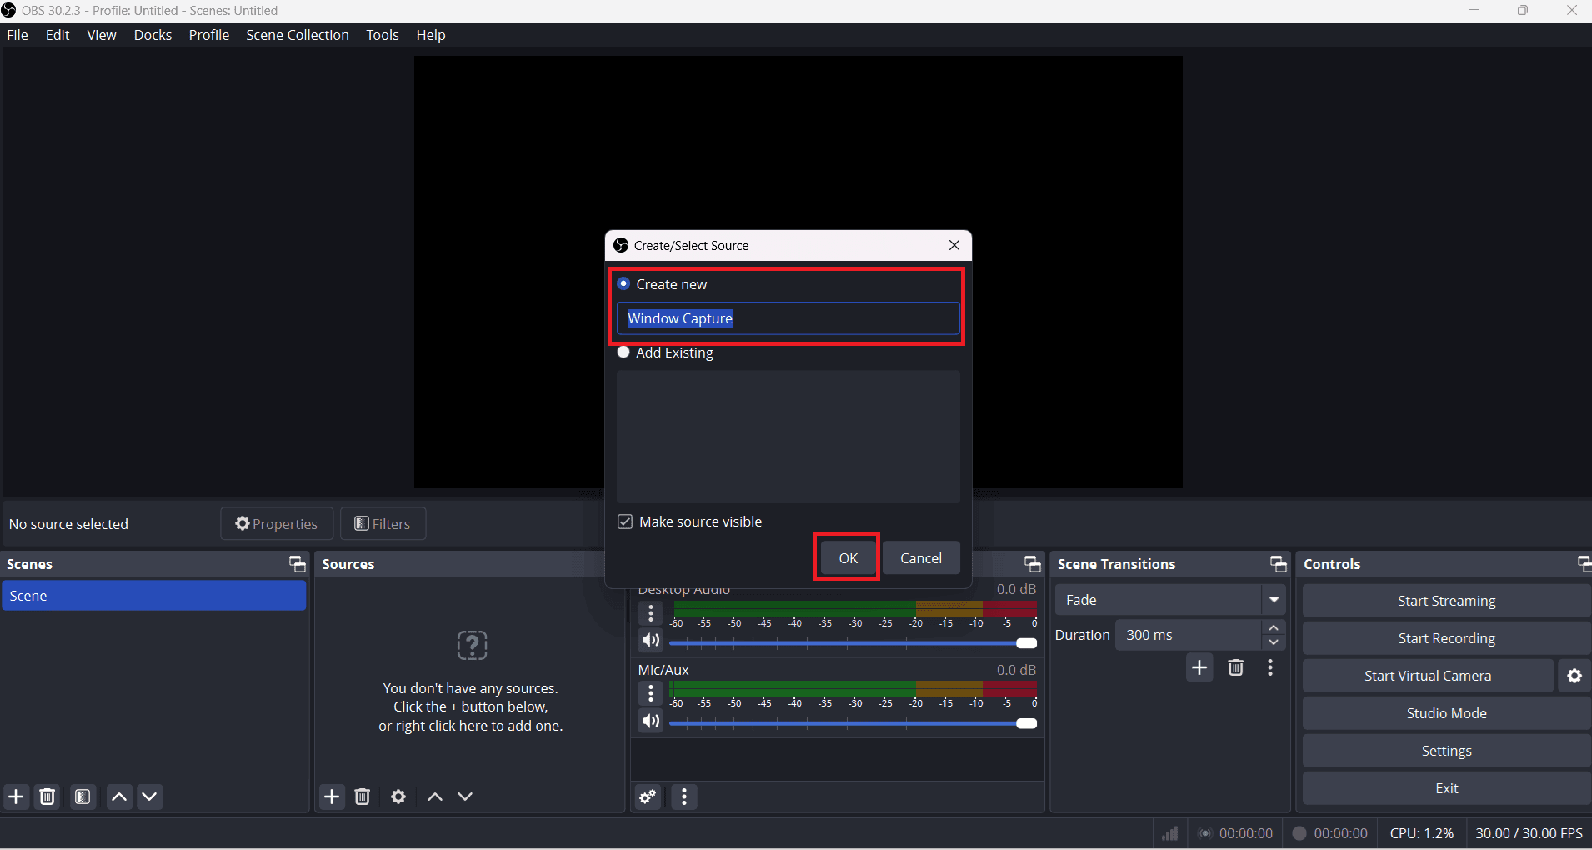This screenshot has width=1592, height=850.
Task: Open audio mixer three-dot menu at bottom
Action: (684, 797)
